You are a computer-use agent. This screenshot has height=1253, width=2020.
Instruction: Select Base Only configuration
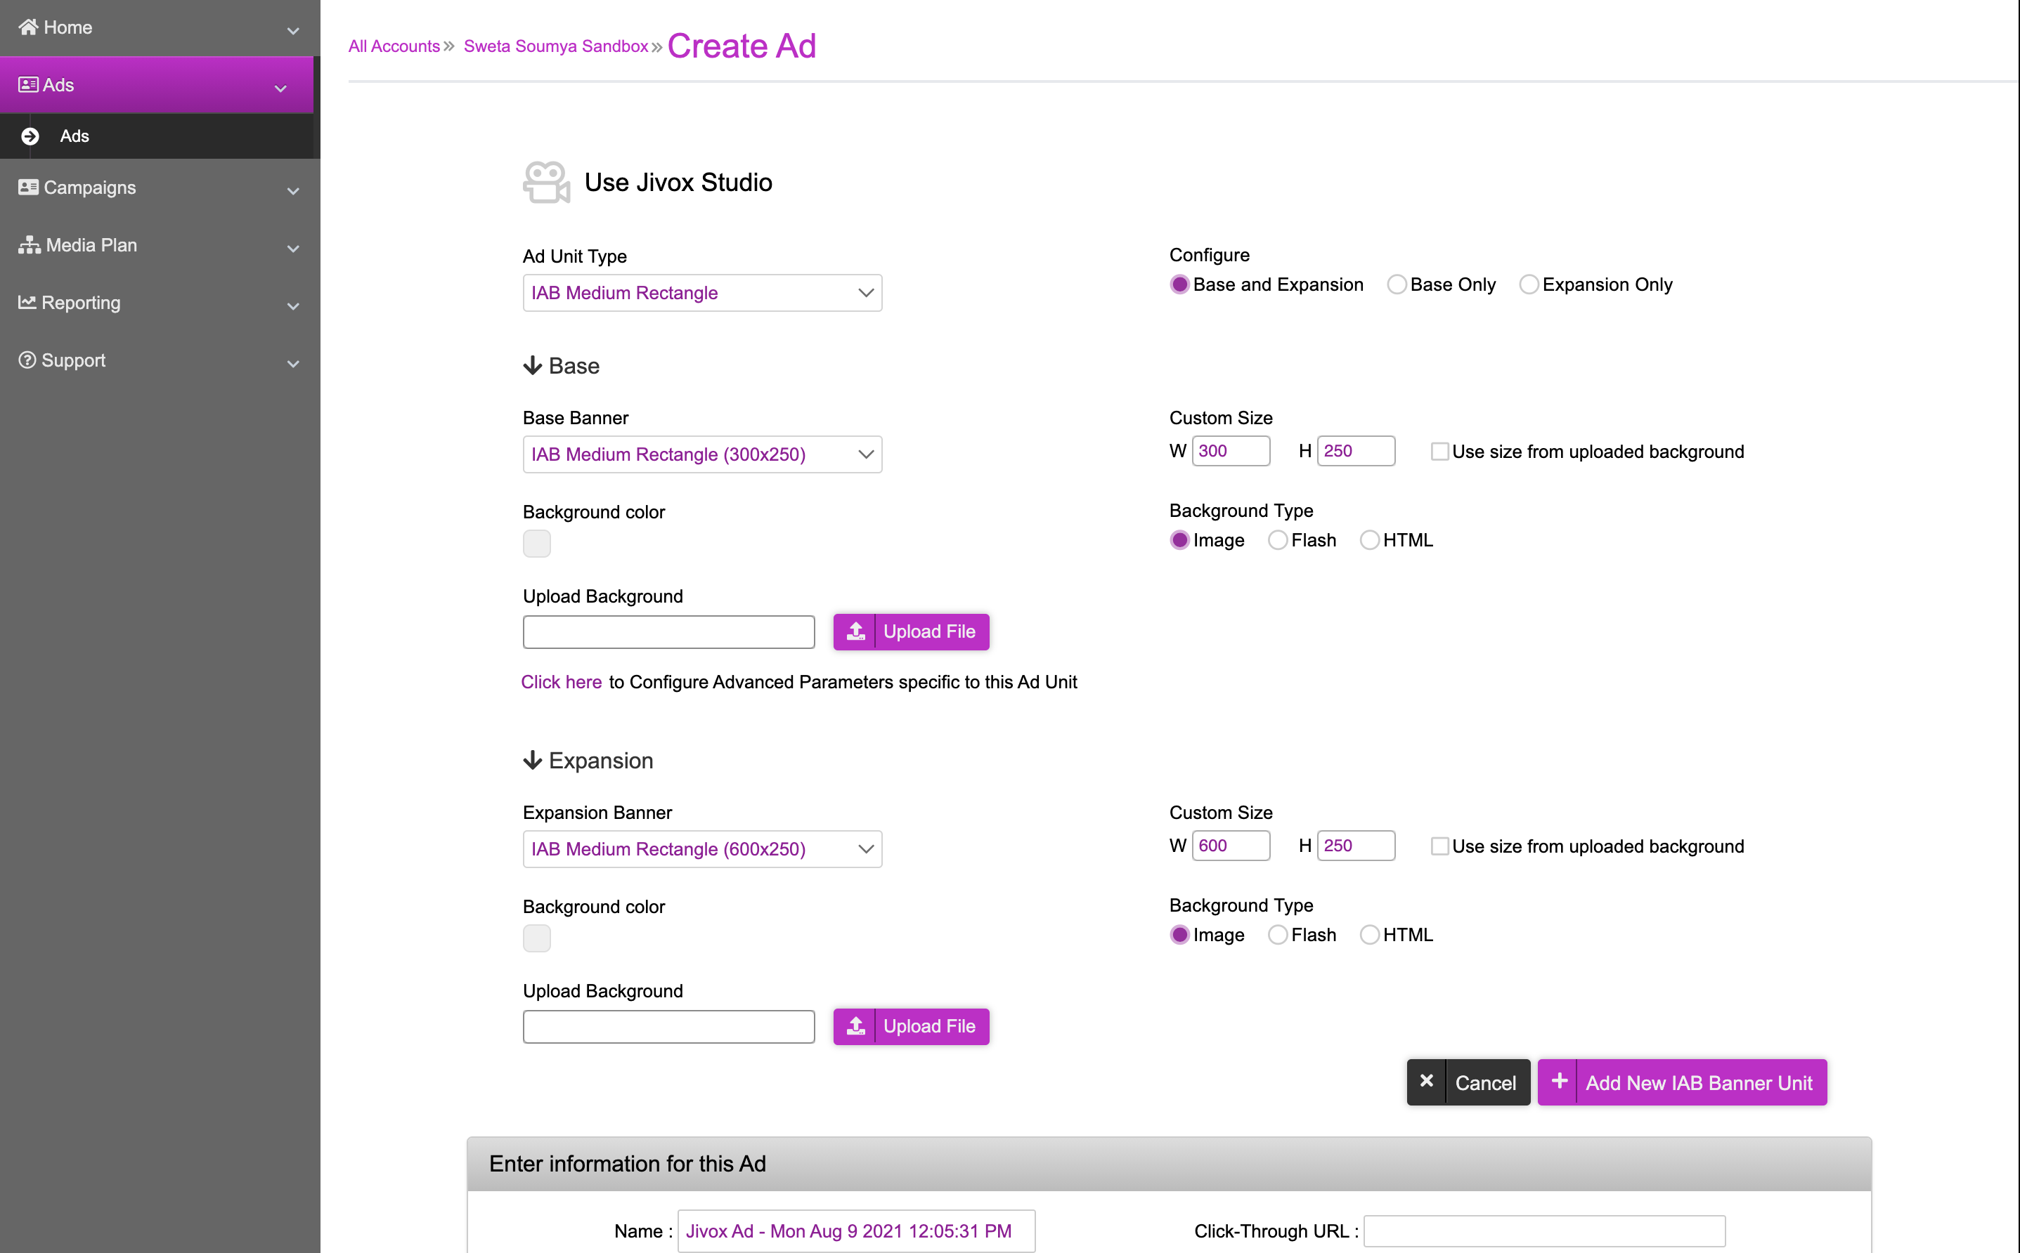1397,284
